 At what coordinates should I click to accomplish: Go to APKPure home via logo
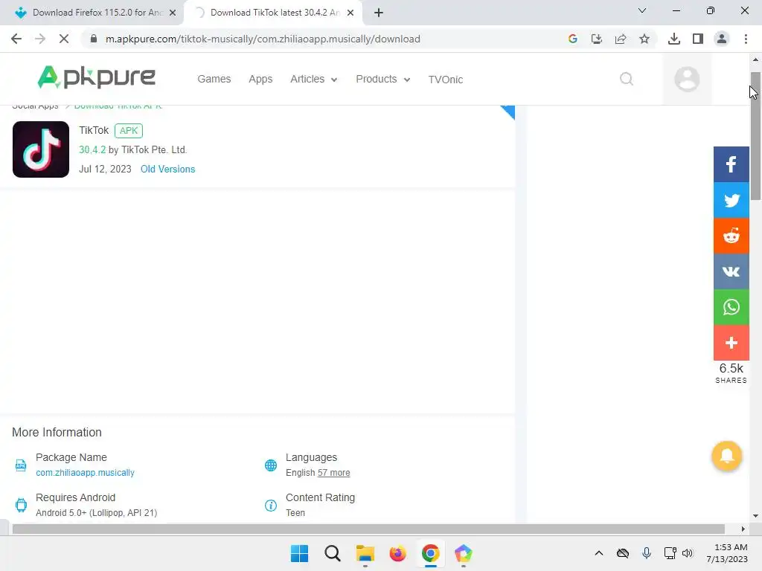(96, 77)
